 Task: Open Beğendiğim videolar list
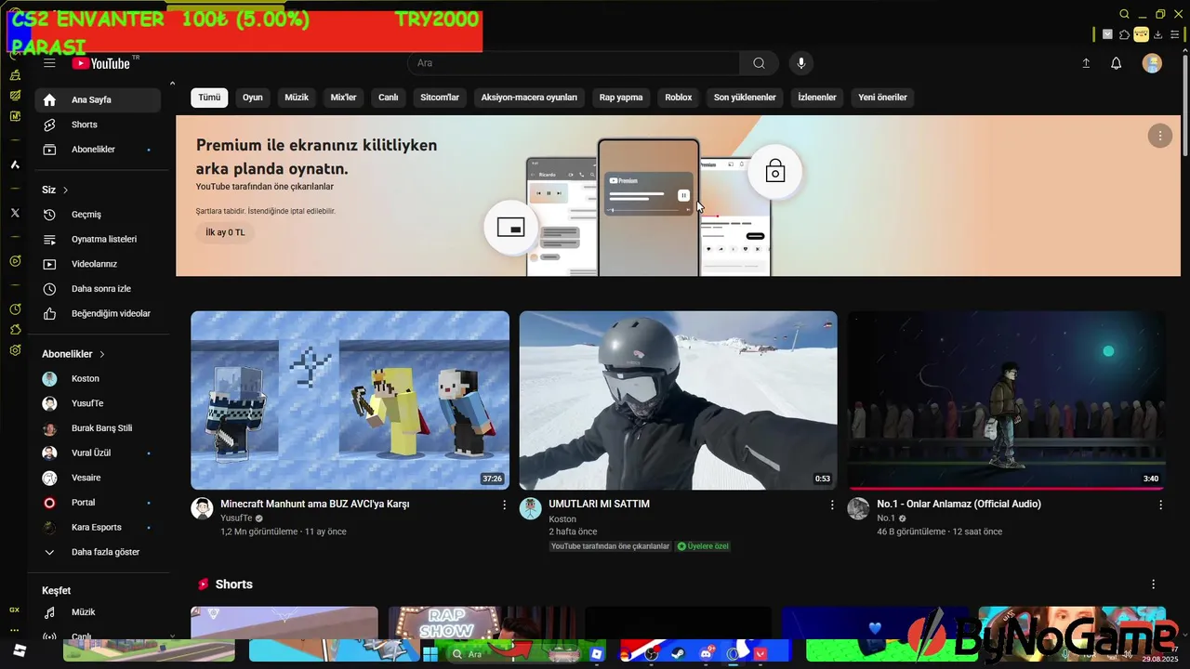98,314
